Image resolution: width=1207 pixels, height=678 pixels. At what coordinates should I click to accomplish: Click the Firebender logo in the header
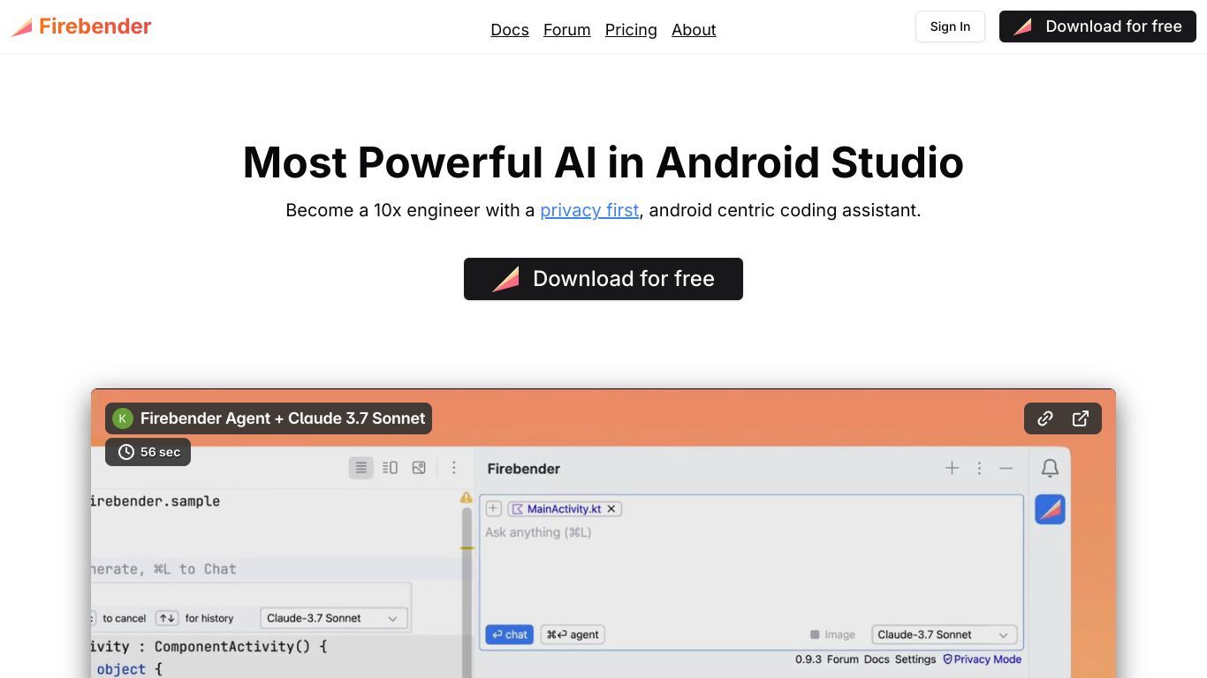(x=81, y=26)
